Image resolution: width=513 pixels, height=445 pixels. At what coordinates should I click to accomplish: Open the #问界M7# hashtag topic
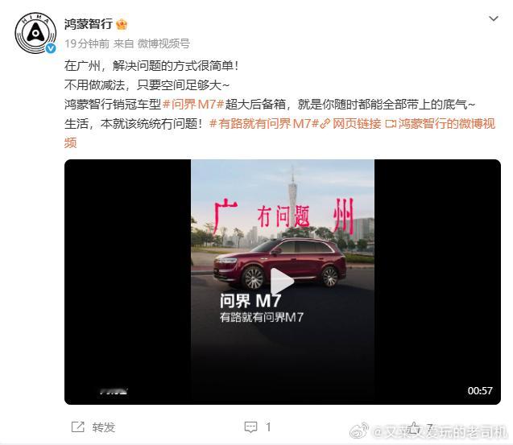click(193, 105)
